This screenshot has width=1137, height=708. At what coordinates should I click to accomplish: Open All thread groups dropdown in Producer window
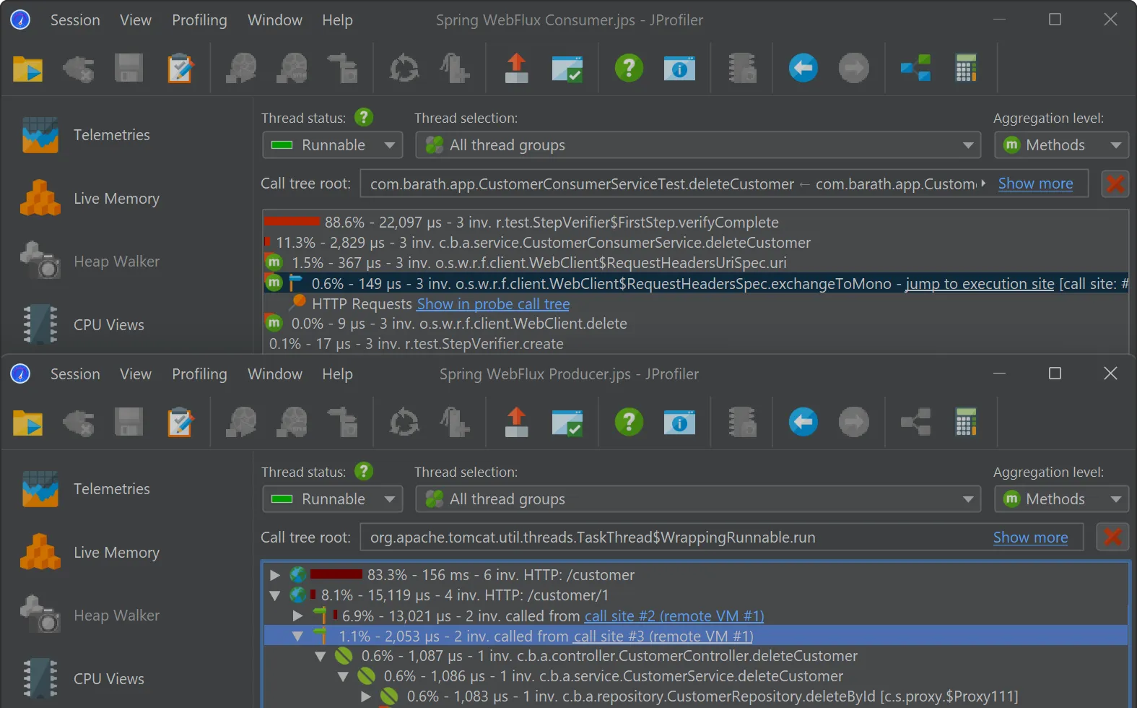tap(697, 499)
